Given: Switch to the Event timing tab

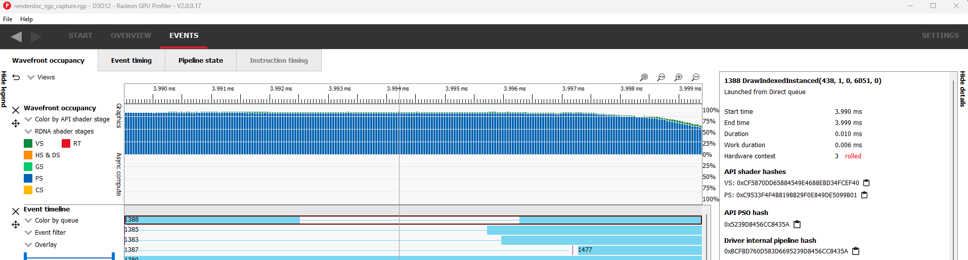Looking at the screenshot, I should (131, 60).
